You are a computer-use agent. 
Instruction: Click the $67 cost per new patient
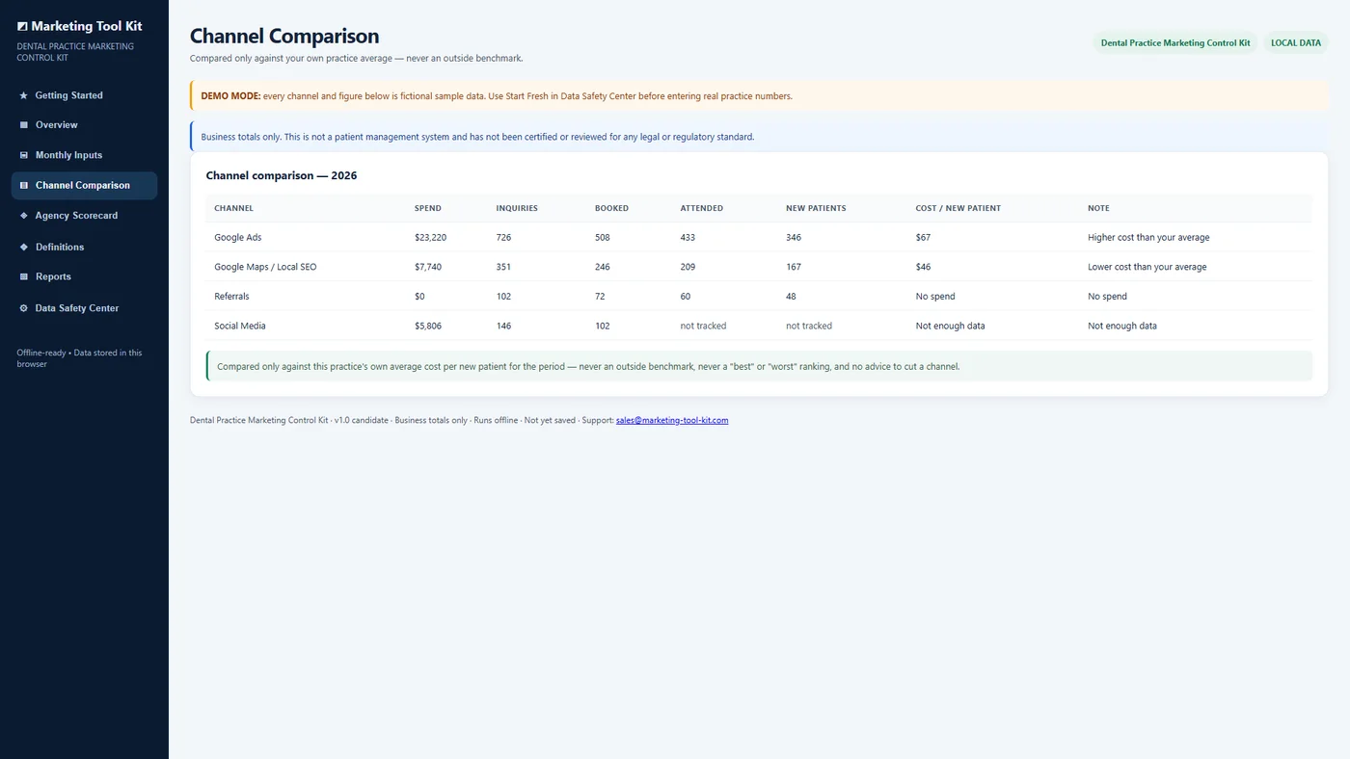click(x=923, y=237)
